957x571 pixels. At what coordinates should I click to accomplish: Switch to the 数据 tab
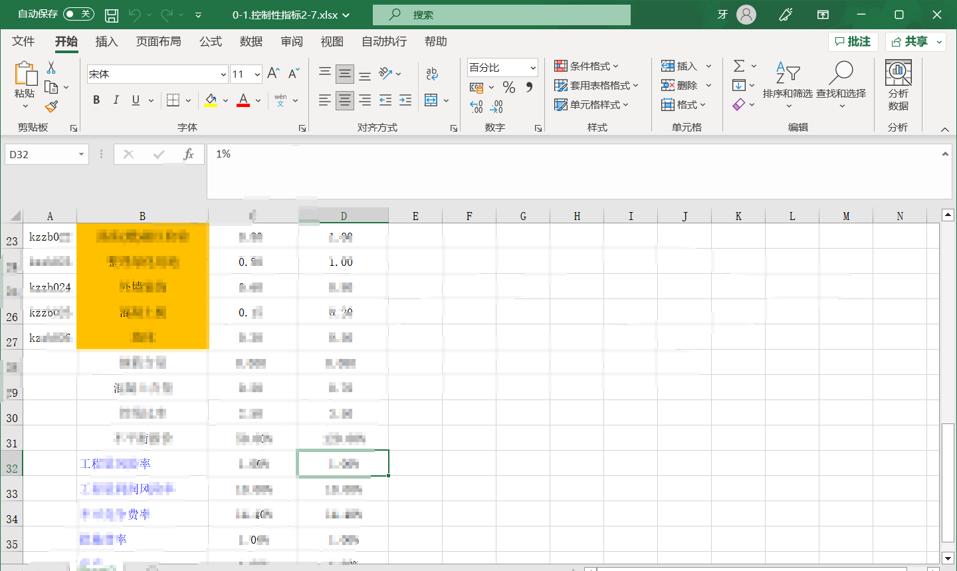[x=251, y=41]
